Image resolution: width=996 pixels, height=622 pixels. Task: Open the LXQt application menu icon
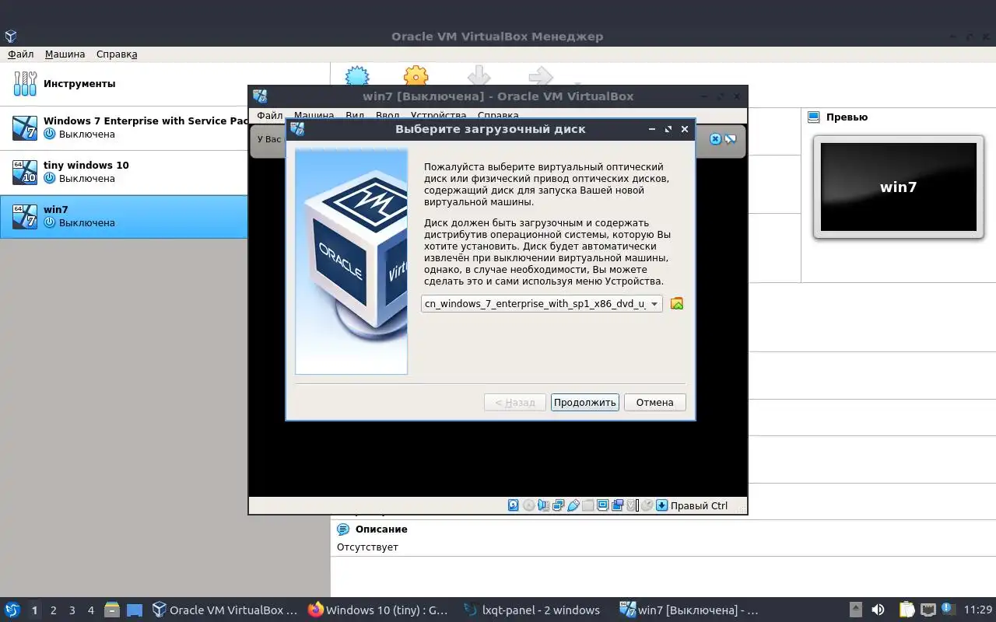(12, 610)
